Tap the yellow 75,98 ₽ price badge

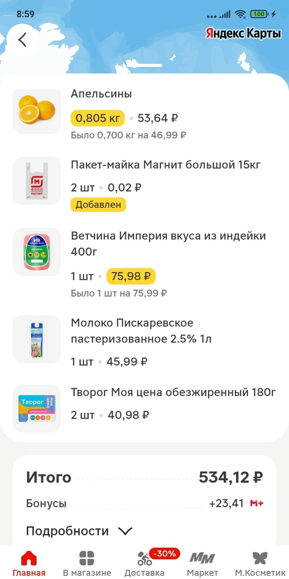coord(130,276)
